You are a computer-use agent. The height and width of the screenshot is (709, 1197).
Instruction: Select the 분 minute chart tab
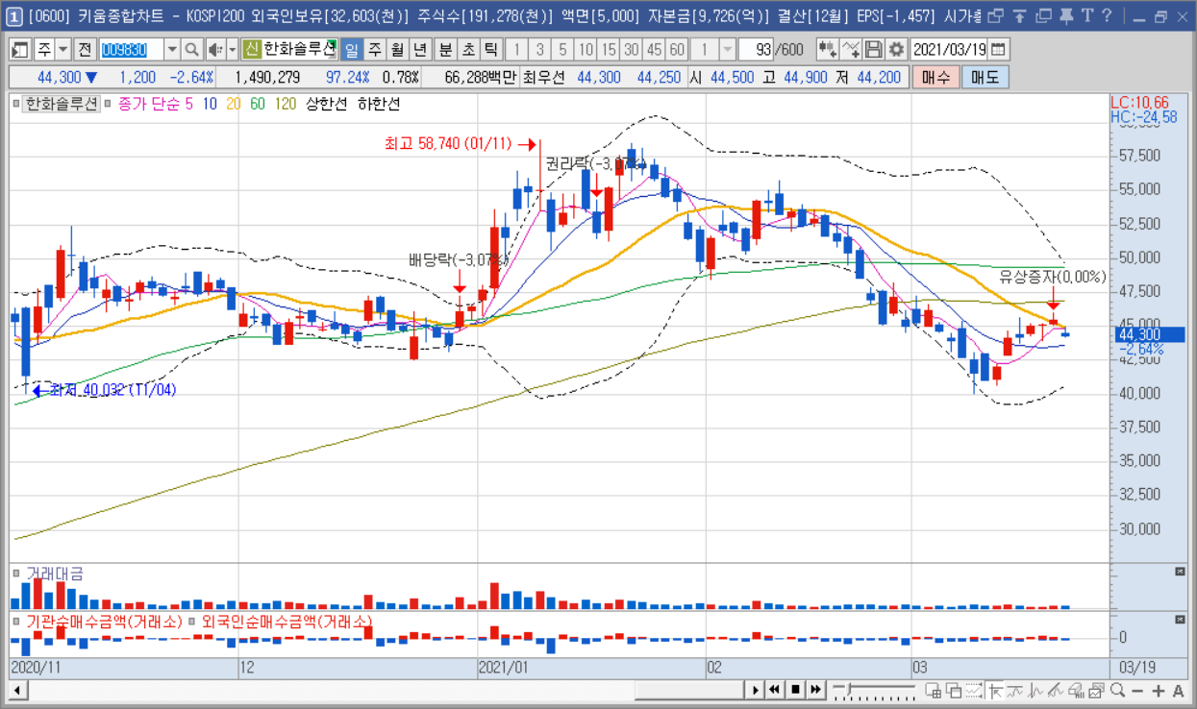coord(445,50)
